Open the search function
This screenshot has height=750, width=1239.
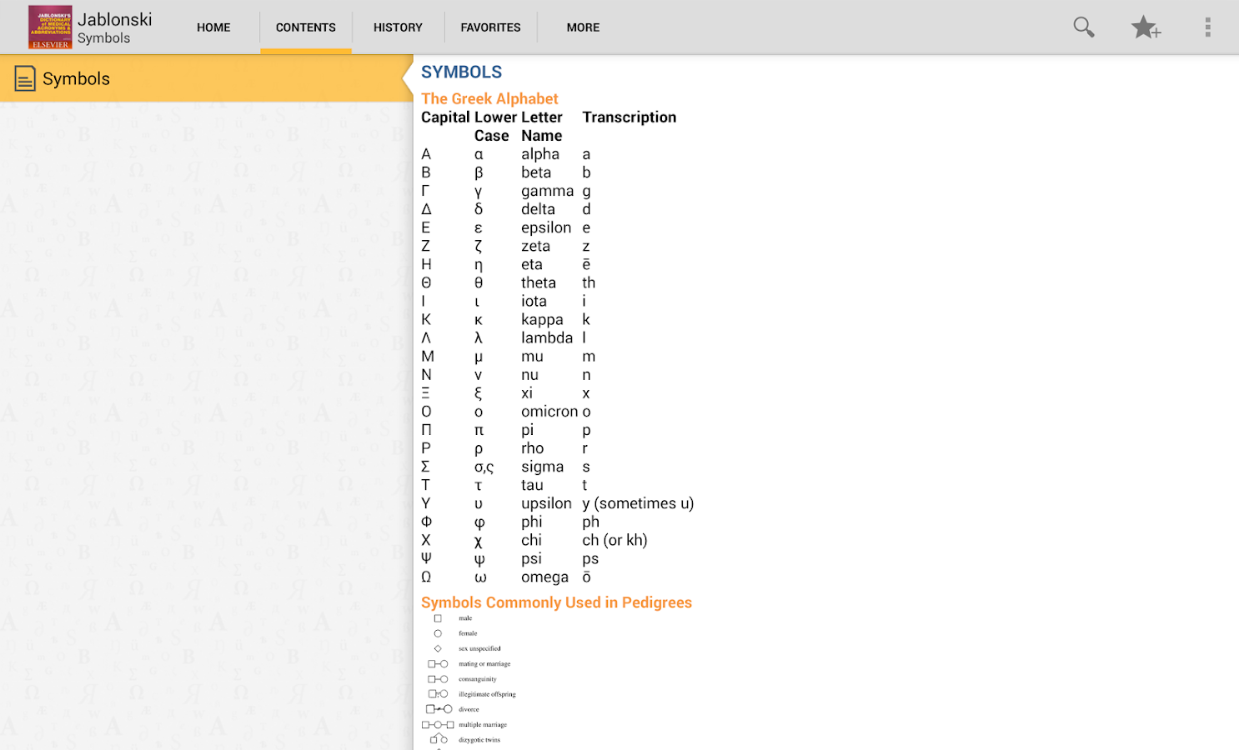[1083, 27]
